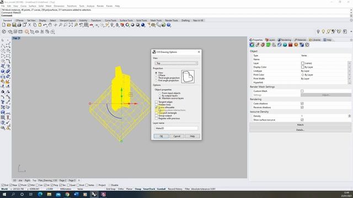The image size is (353, 198).
Task: Click the Zoom Extents icon
Action: (x=71, y=25)
